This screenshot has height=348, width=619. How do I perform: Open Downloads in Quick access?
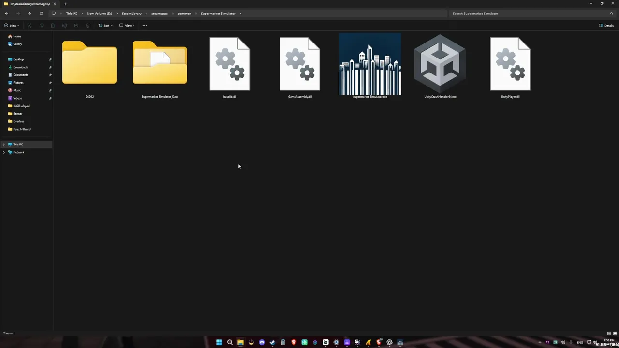(18, 67)
